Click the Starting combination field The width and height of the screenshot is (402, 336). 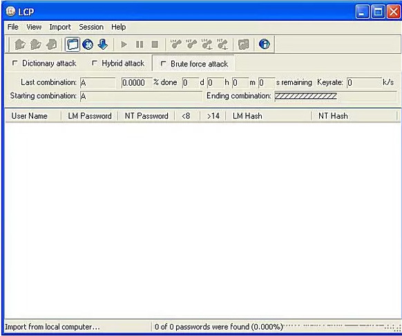coord(142,96)
